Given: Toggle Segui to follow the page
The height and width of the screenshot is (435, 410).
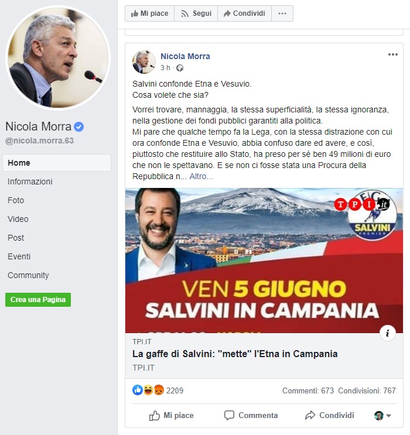Looking at the screenshot, I should [196, 13].
